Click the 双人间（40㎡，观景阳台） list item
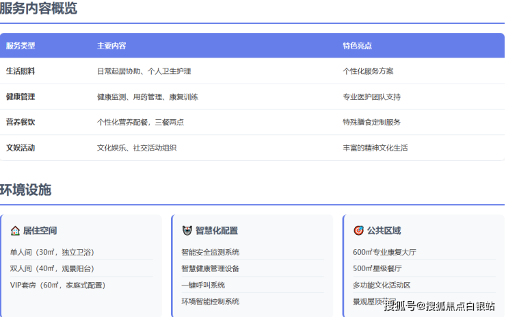The height and width of the screenshot is (317, 506). 52,269
